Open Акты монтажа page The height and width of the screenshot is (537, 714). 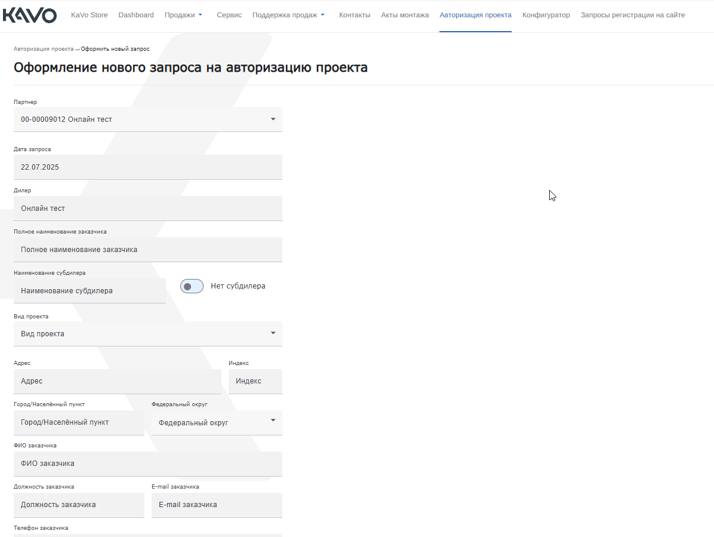tap(405, 15)
